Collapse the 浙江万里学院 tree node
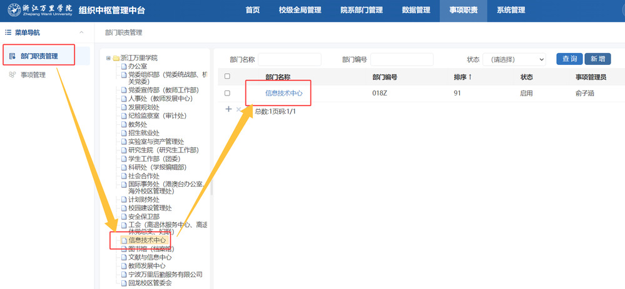The image size is (625, 289). coord(108,58)
